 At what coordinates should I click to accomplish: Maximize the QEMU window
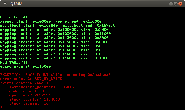tap(176, 4)
